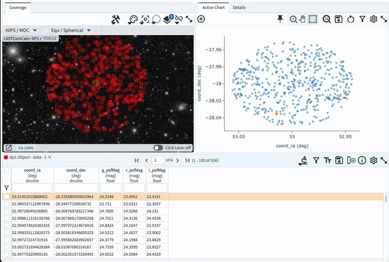
Task: Select the chart zoom magnifier tool
Action: (293, 19)
